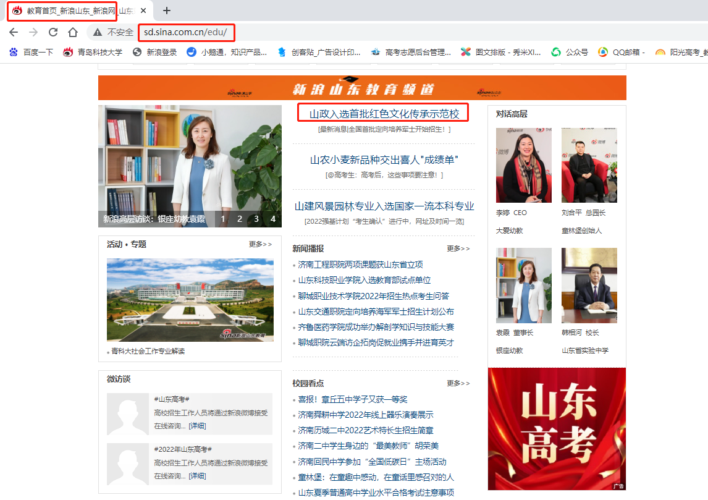The image size is (708, 500).
Task: Open the 新浪登录 bookmark
Action: coord(155,52)
